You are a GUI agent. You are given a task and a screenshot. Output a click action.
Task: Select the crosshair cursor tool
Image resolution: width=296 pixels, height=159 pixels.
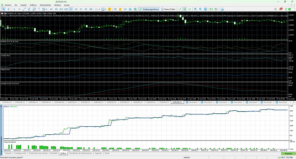click(9, 9)
